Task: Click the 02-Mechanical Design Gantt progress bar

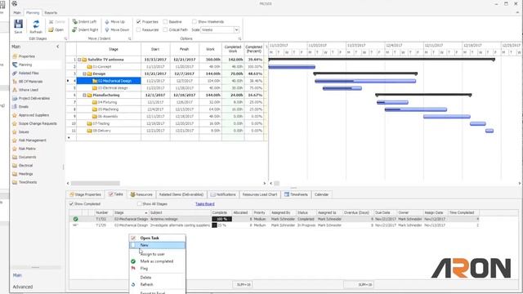Action: point(365,81)
